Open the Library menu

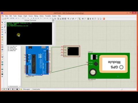pos(41,16)
